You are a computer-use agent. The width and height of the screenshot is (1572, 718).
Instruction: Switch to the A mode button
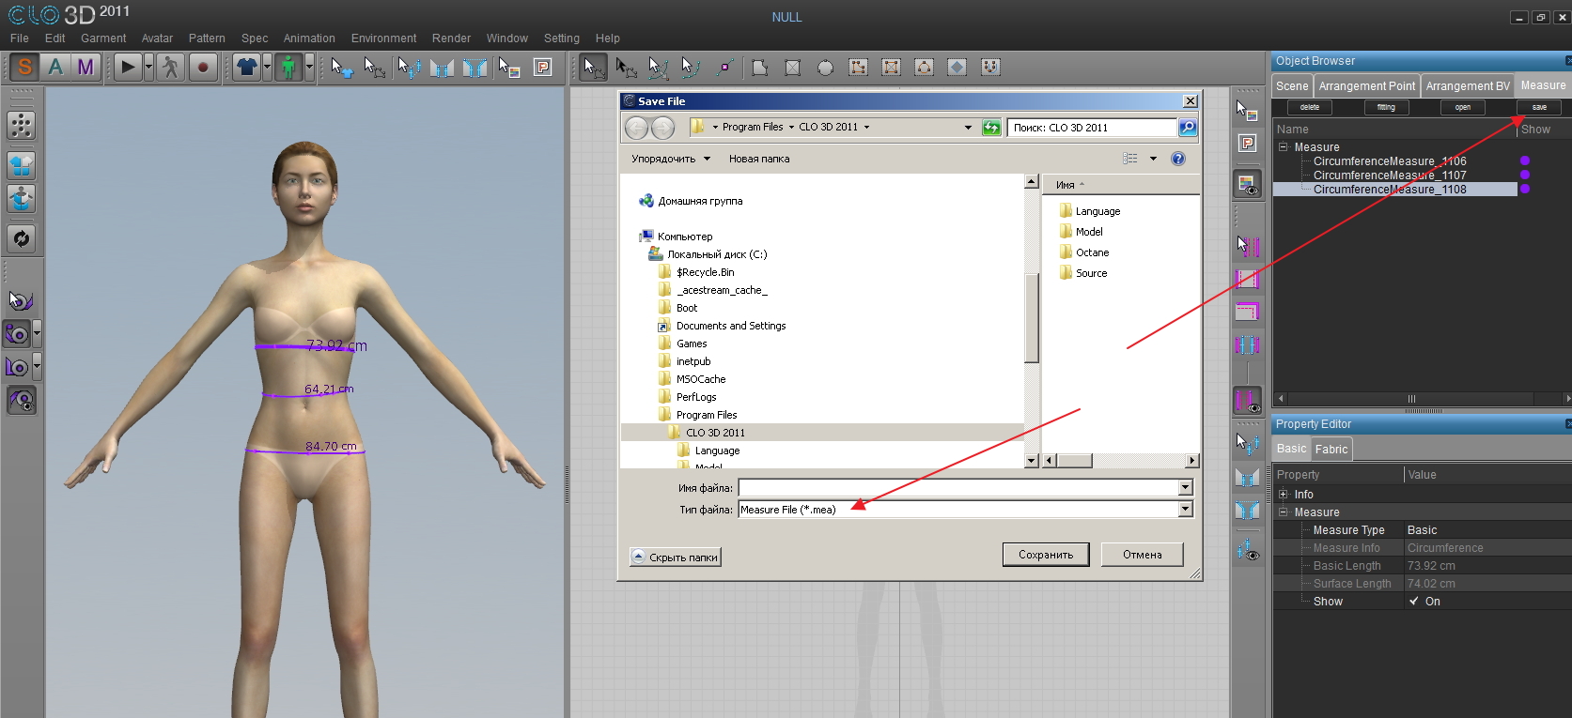pos(55,67)
